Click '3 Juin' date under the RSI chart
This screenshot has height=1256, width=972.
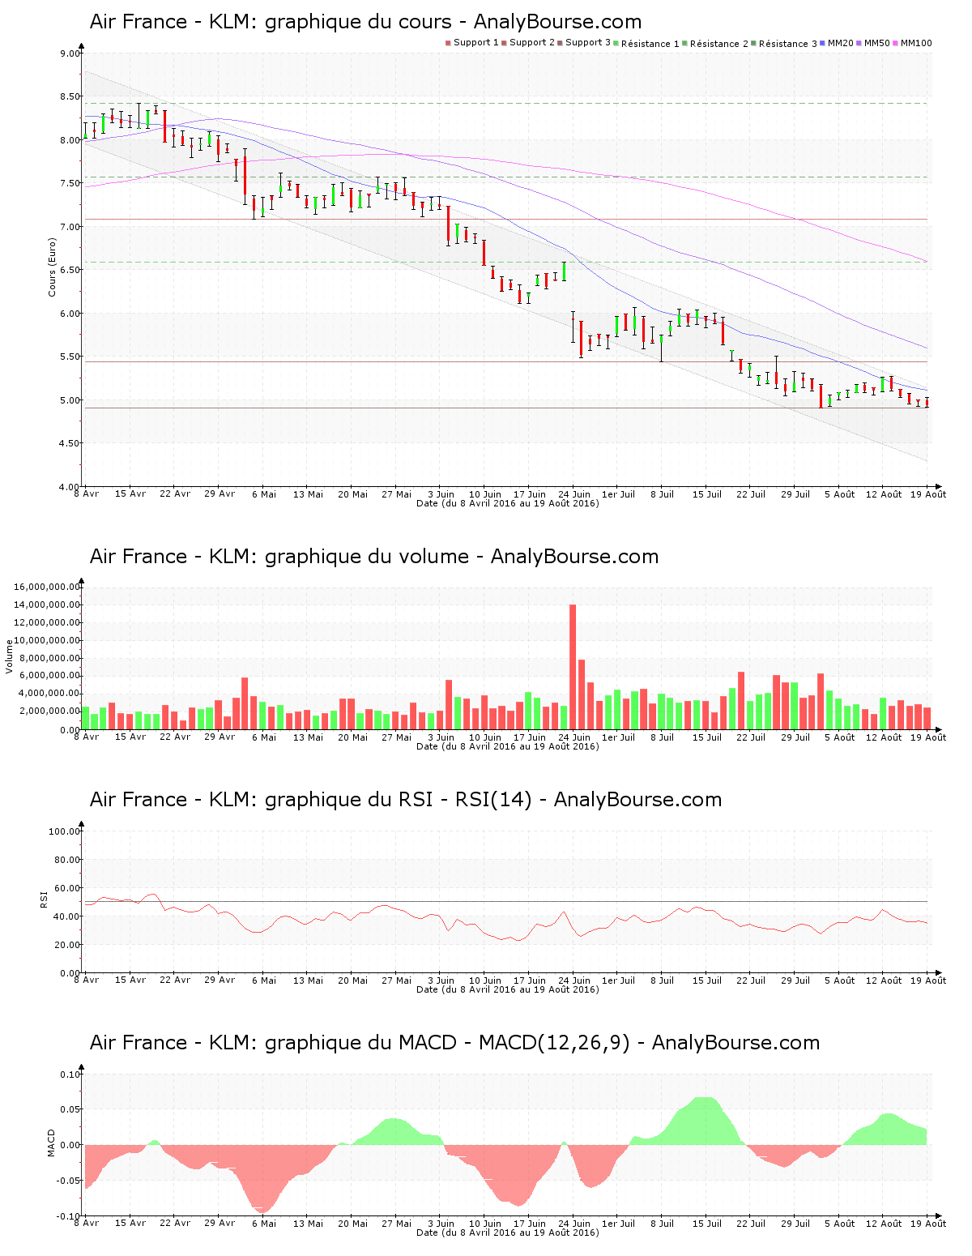click(x=441, y=980)
